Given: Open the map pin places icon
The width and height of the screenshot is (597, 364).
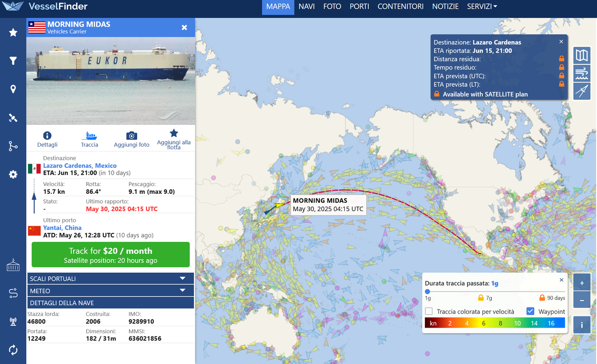Looking at the screenshot, I should (x=13, y=89).
